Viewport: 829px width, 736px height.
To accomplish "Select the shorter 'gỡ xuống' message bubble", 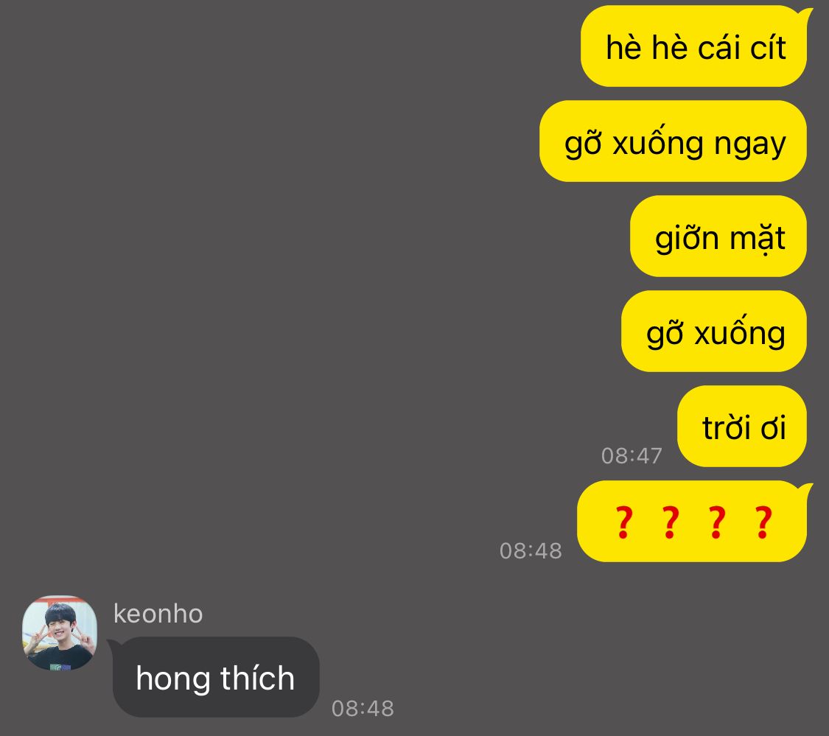I will pyautogui.click(x=714, y=332).
